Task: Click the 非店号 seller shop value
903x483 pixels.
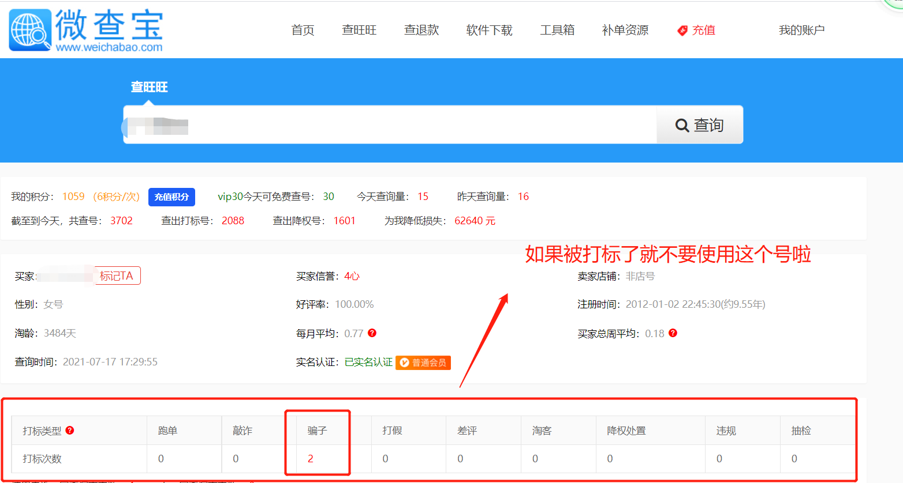Action: 640,276
